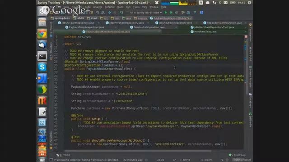Click the Replace icon next to Find
The height and width of the screenshot is (162, 289).
click(103, 13)
